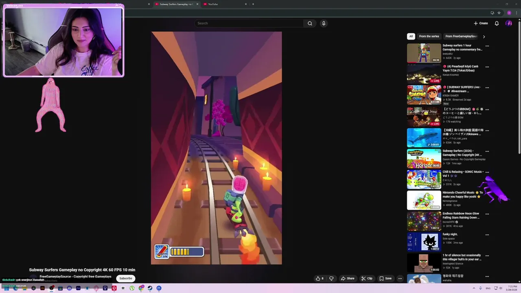Open SUBWAY SURFERS Live stream thumbnail
The image size is (521, 293).
[x=424, y=95]
